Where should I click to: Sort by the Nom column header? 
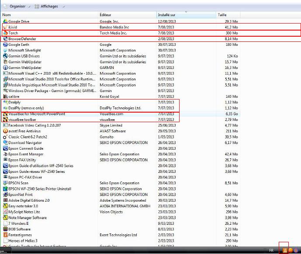(x=49, y=15)
